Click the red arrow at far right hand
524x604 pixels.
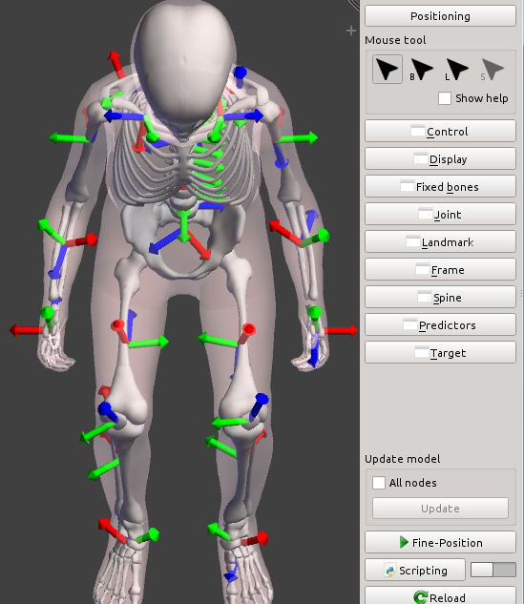[341, 330]
